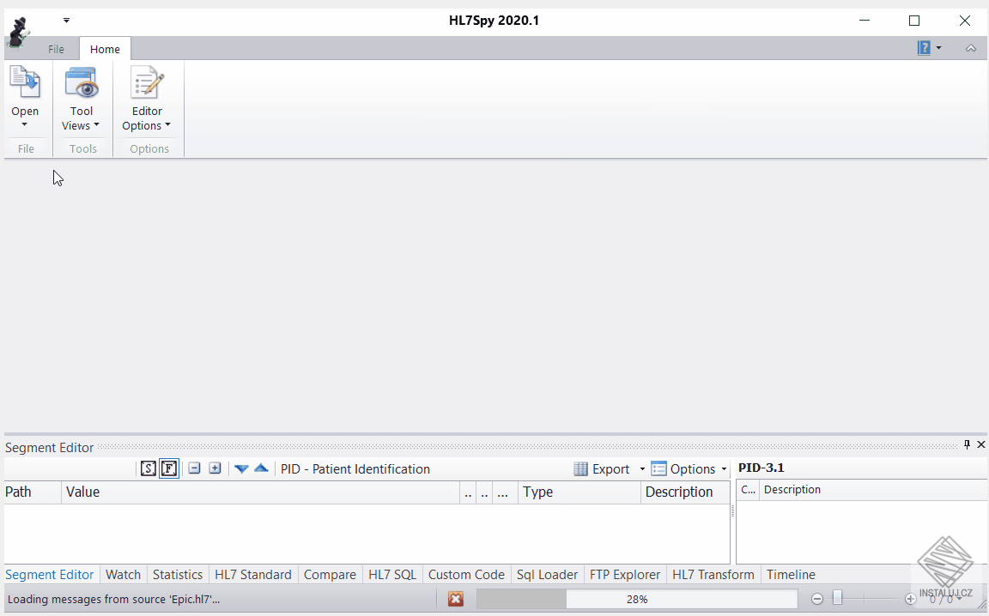The image size is (989, 616).
Task: Collapse all rows with the minus icon
Action: [194, 468]
